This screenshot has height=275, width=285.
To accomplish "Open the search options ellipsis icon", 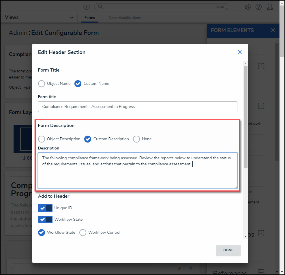I will click(220, 7).
